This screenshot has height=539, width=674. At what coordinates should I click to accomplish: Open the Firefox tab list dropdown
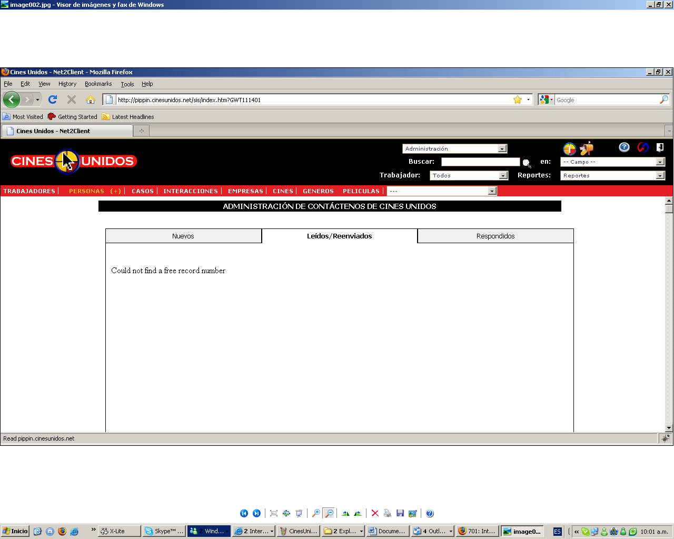coord(669,131)
